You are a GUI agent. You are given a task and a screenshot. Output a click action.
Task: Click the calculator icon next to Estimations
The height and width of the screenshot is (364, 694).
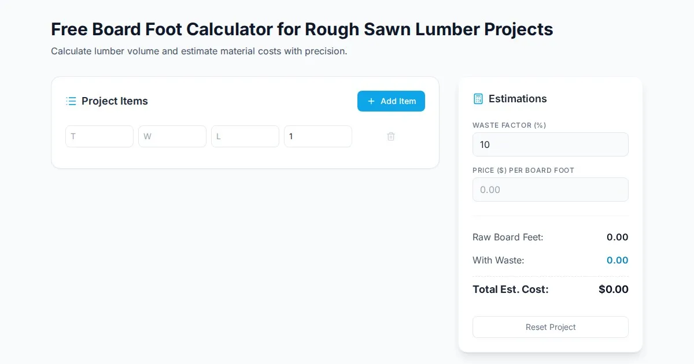(x=478, y=99)
